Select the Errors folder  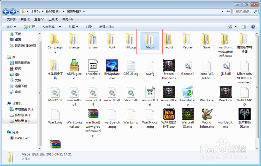93,41
